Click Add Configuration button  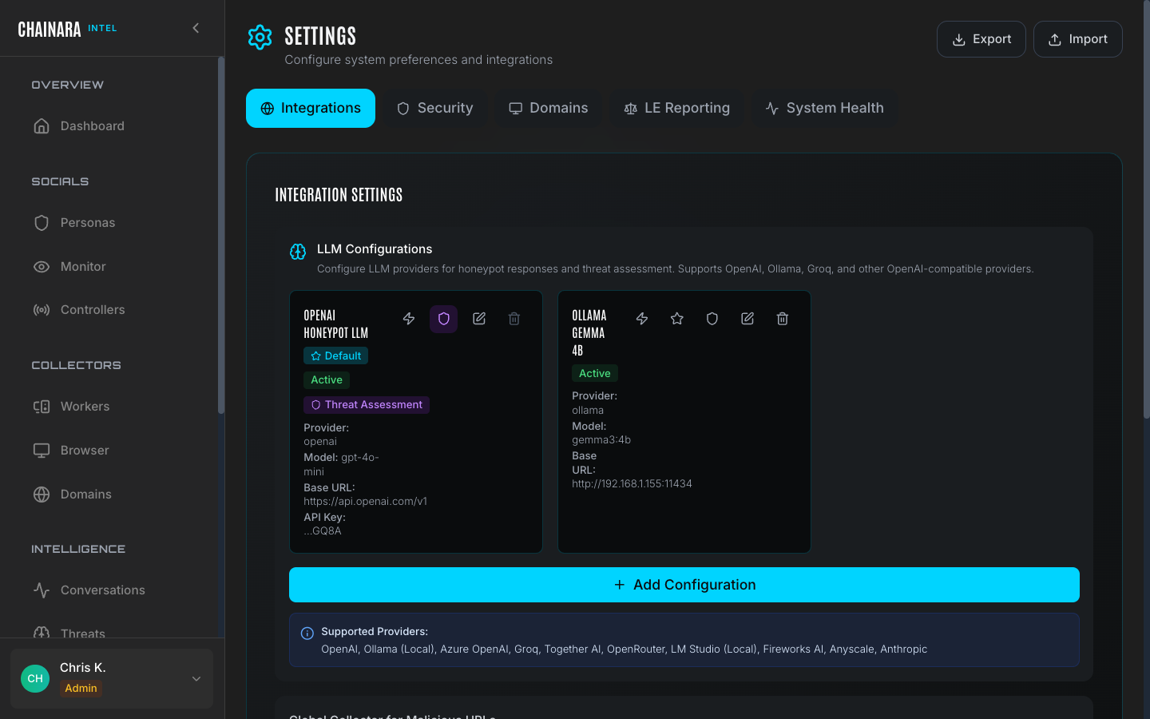(x=684, y=585)
